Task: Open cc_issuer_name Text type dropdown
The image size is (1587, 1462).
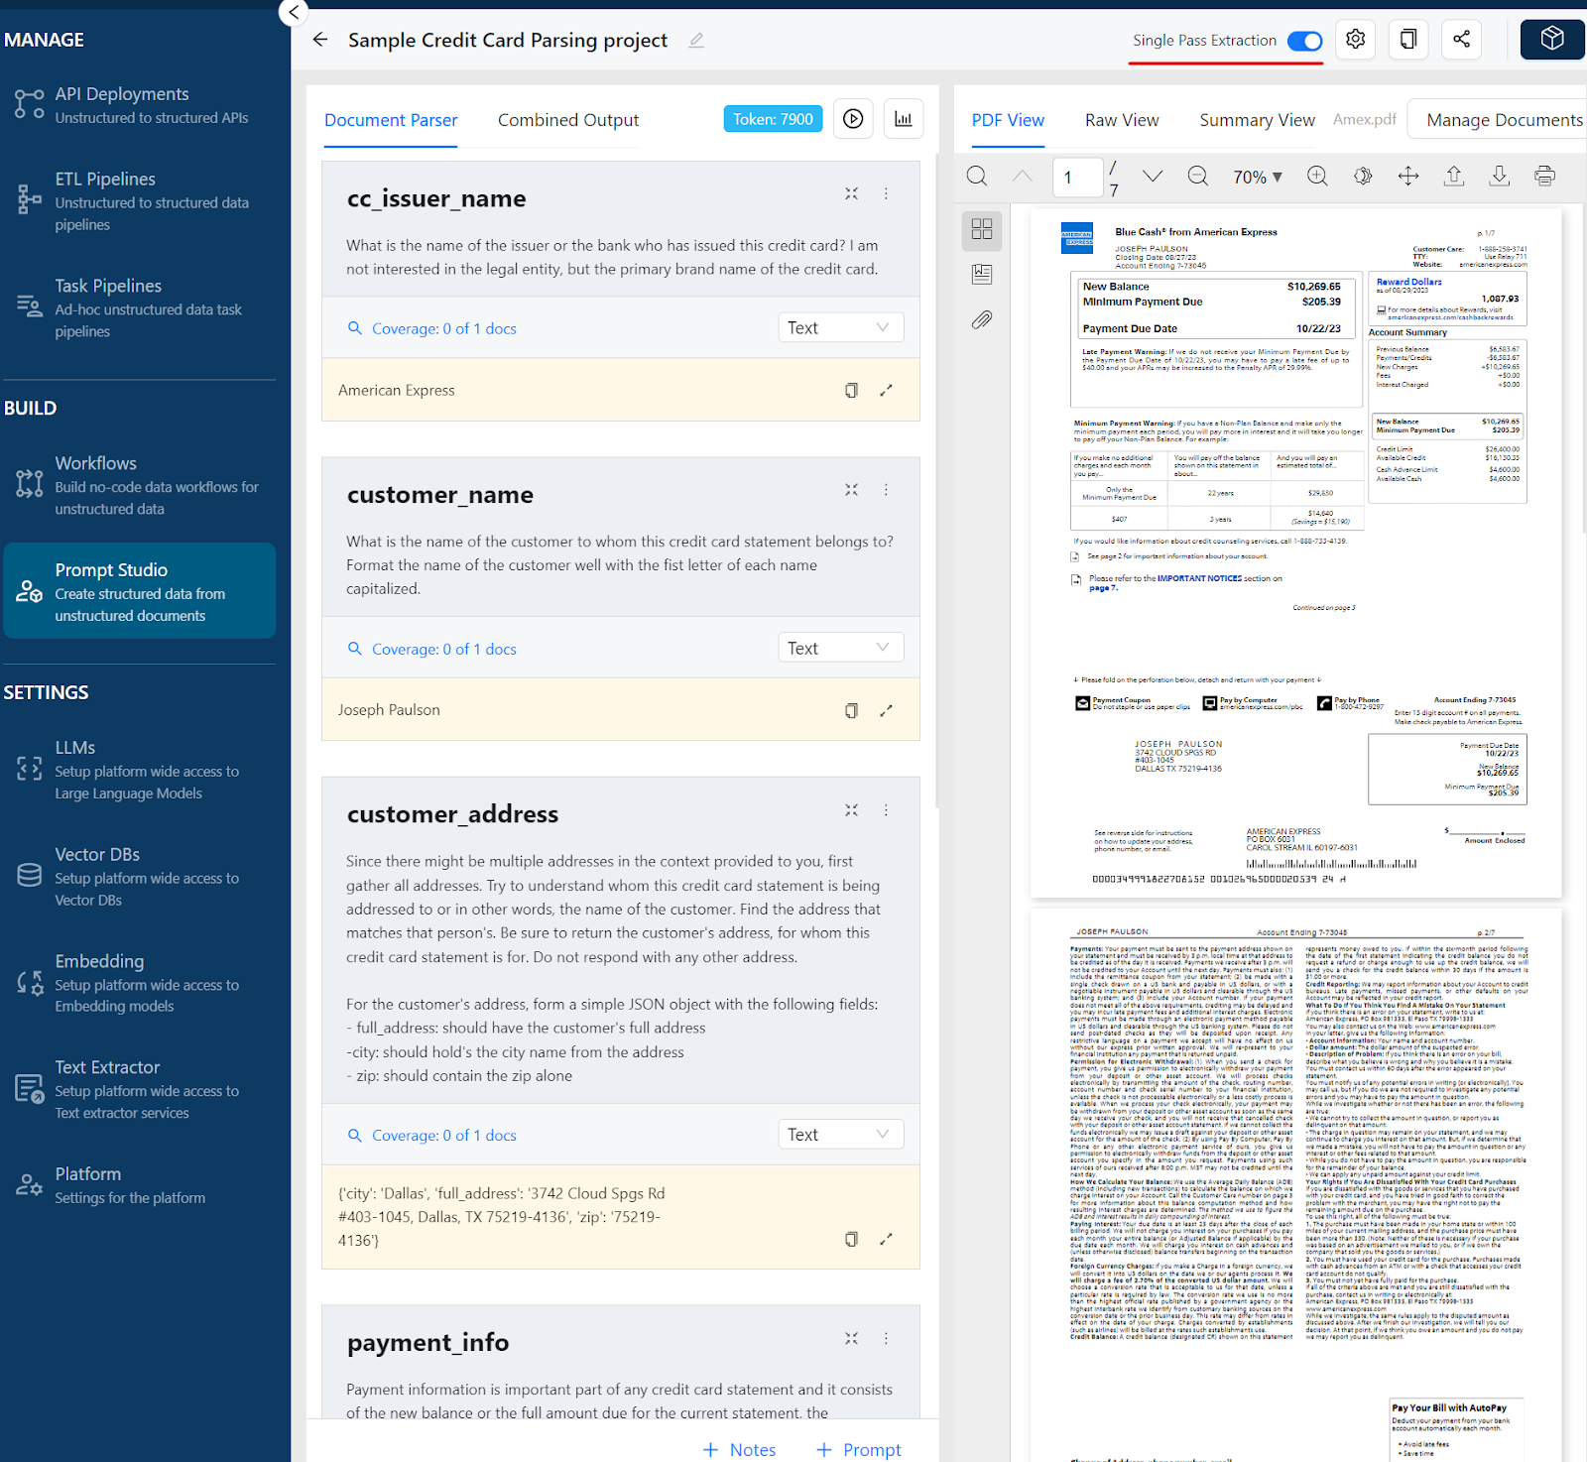Action: 840,327
